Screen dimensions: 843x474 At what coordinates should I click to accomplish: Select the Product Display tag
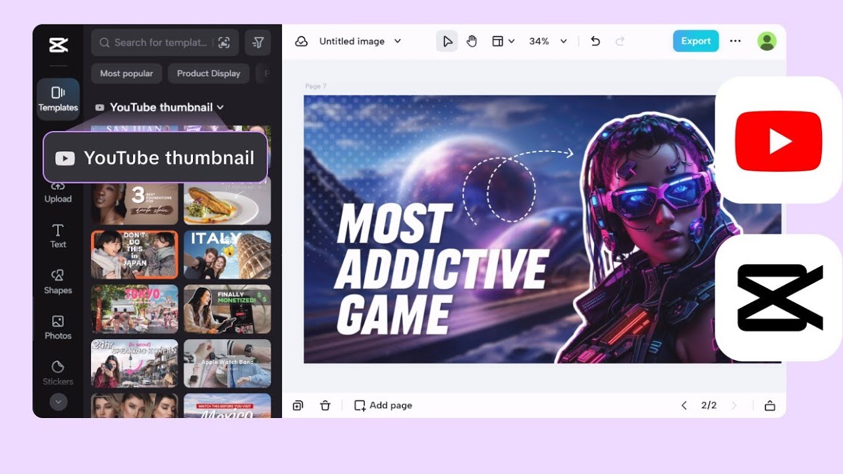click(x=209, y=73)
